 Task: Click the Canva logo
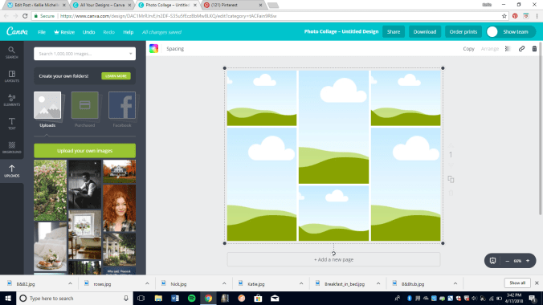point(17,31)
